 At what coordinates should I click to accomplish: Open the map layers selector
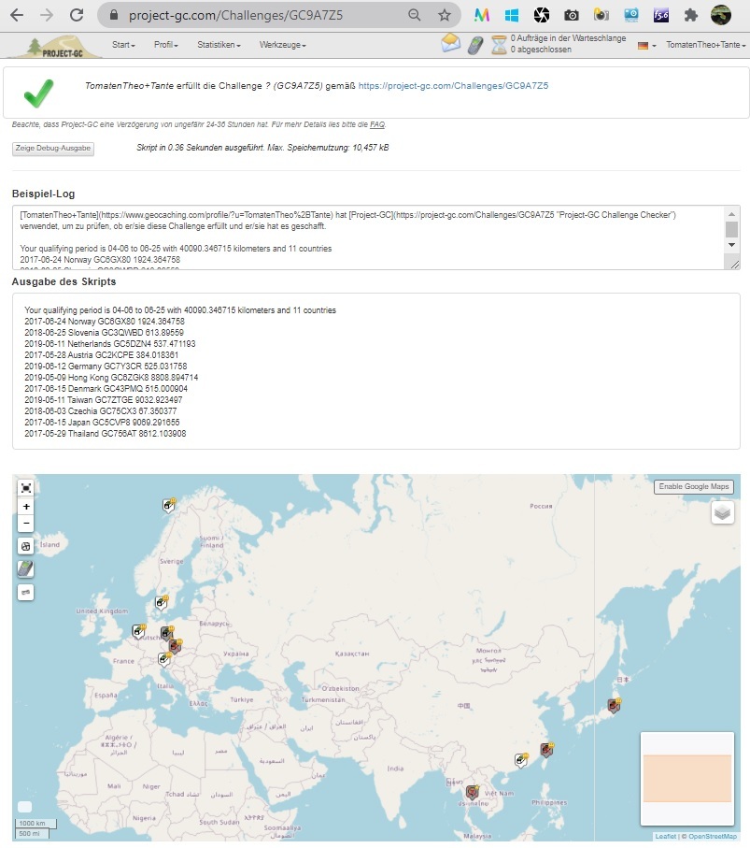[x=722, y=512]
